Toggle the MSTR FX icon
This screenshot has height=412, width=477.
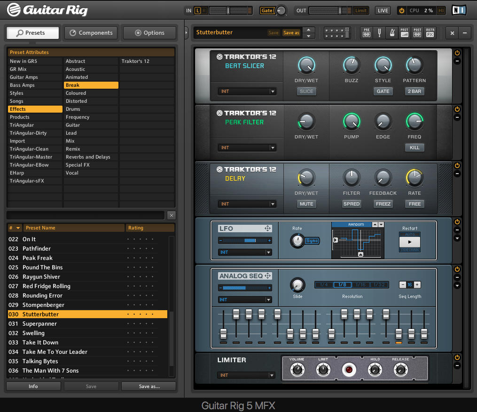430,32
